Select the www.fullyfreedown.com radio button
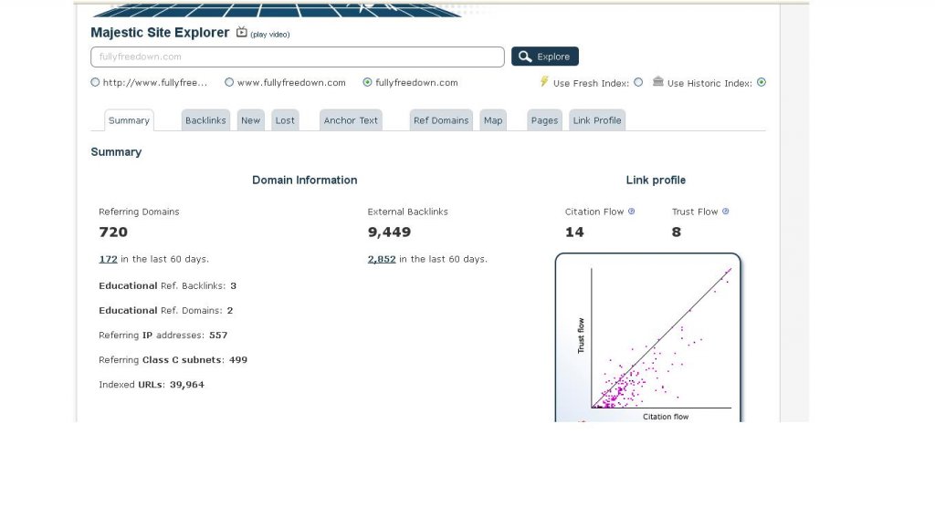This screenshot has height=527, width=935. tap(229, 83)
